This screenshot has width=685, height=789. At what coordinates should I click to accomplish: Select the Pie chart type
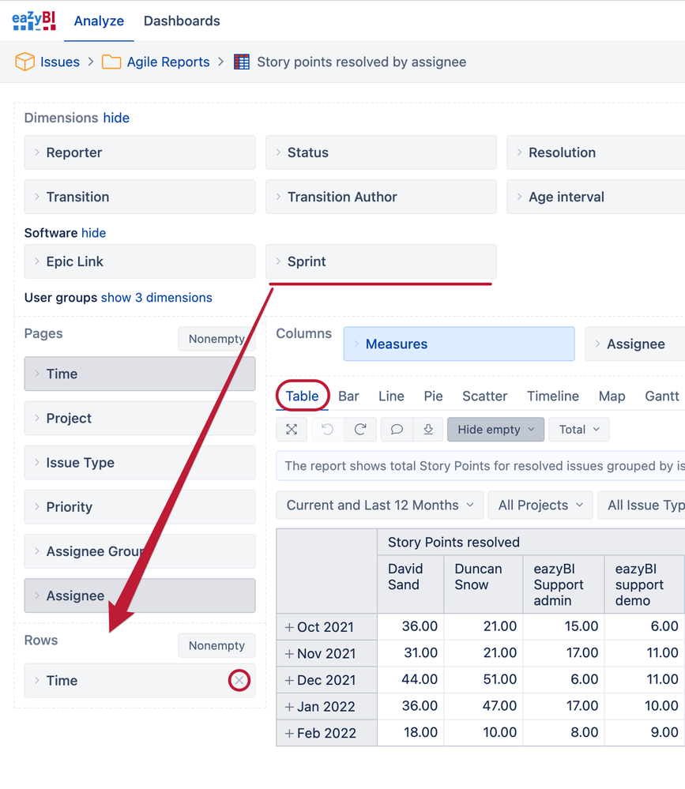pos(433,396)
